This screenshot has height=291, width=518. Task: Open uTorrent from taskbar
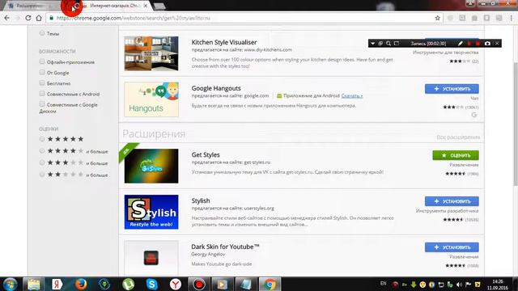coord(128,284)
